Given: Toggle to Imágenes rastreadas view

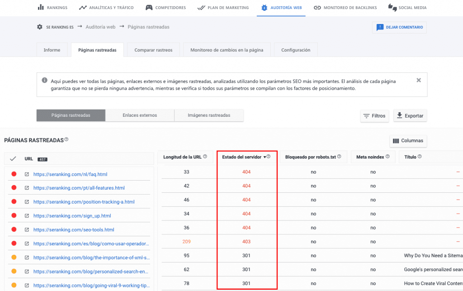Looking at the screenshot, I should tap(209, 115).
